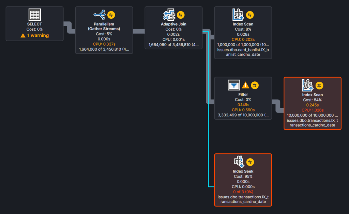This screenshot has height=214, width=349.
Task: Select Filter CPU 0.590s text
Action: (x=243, y=110)
